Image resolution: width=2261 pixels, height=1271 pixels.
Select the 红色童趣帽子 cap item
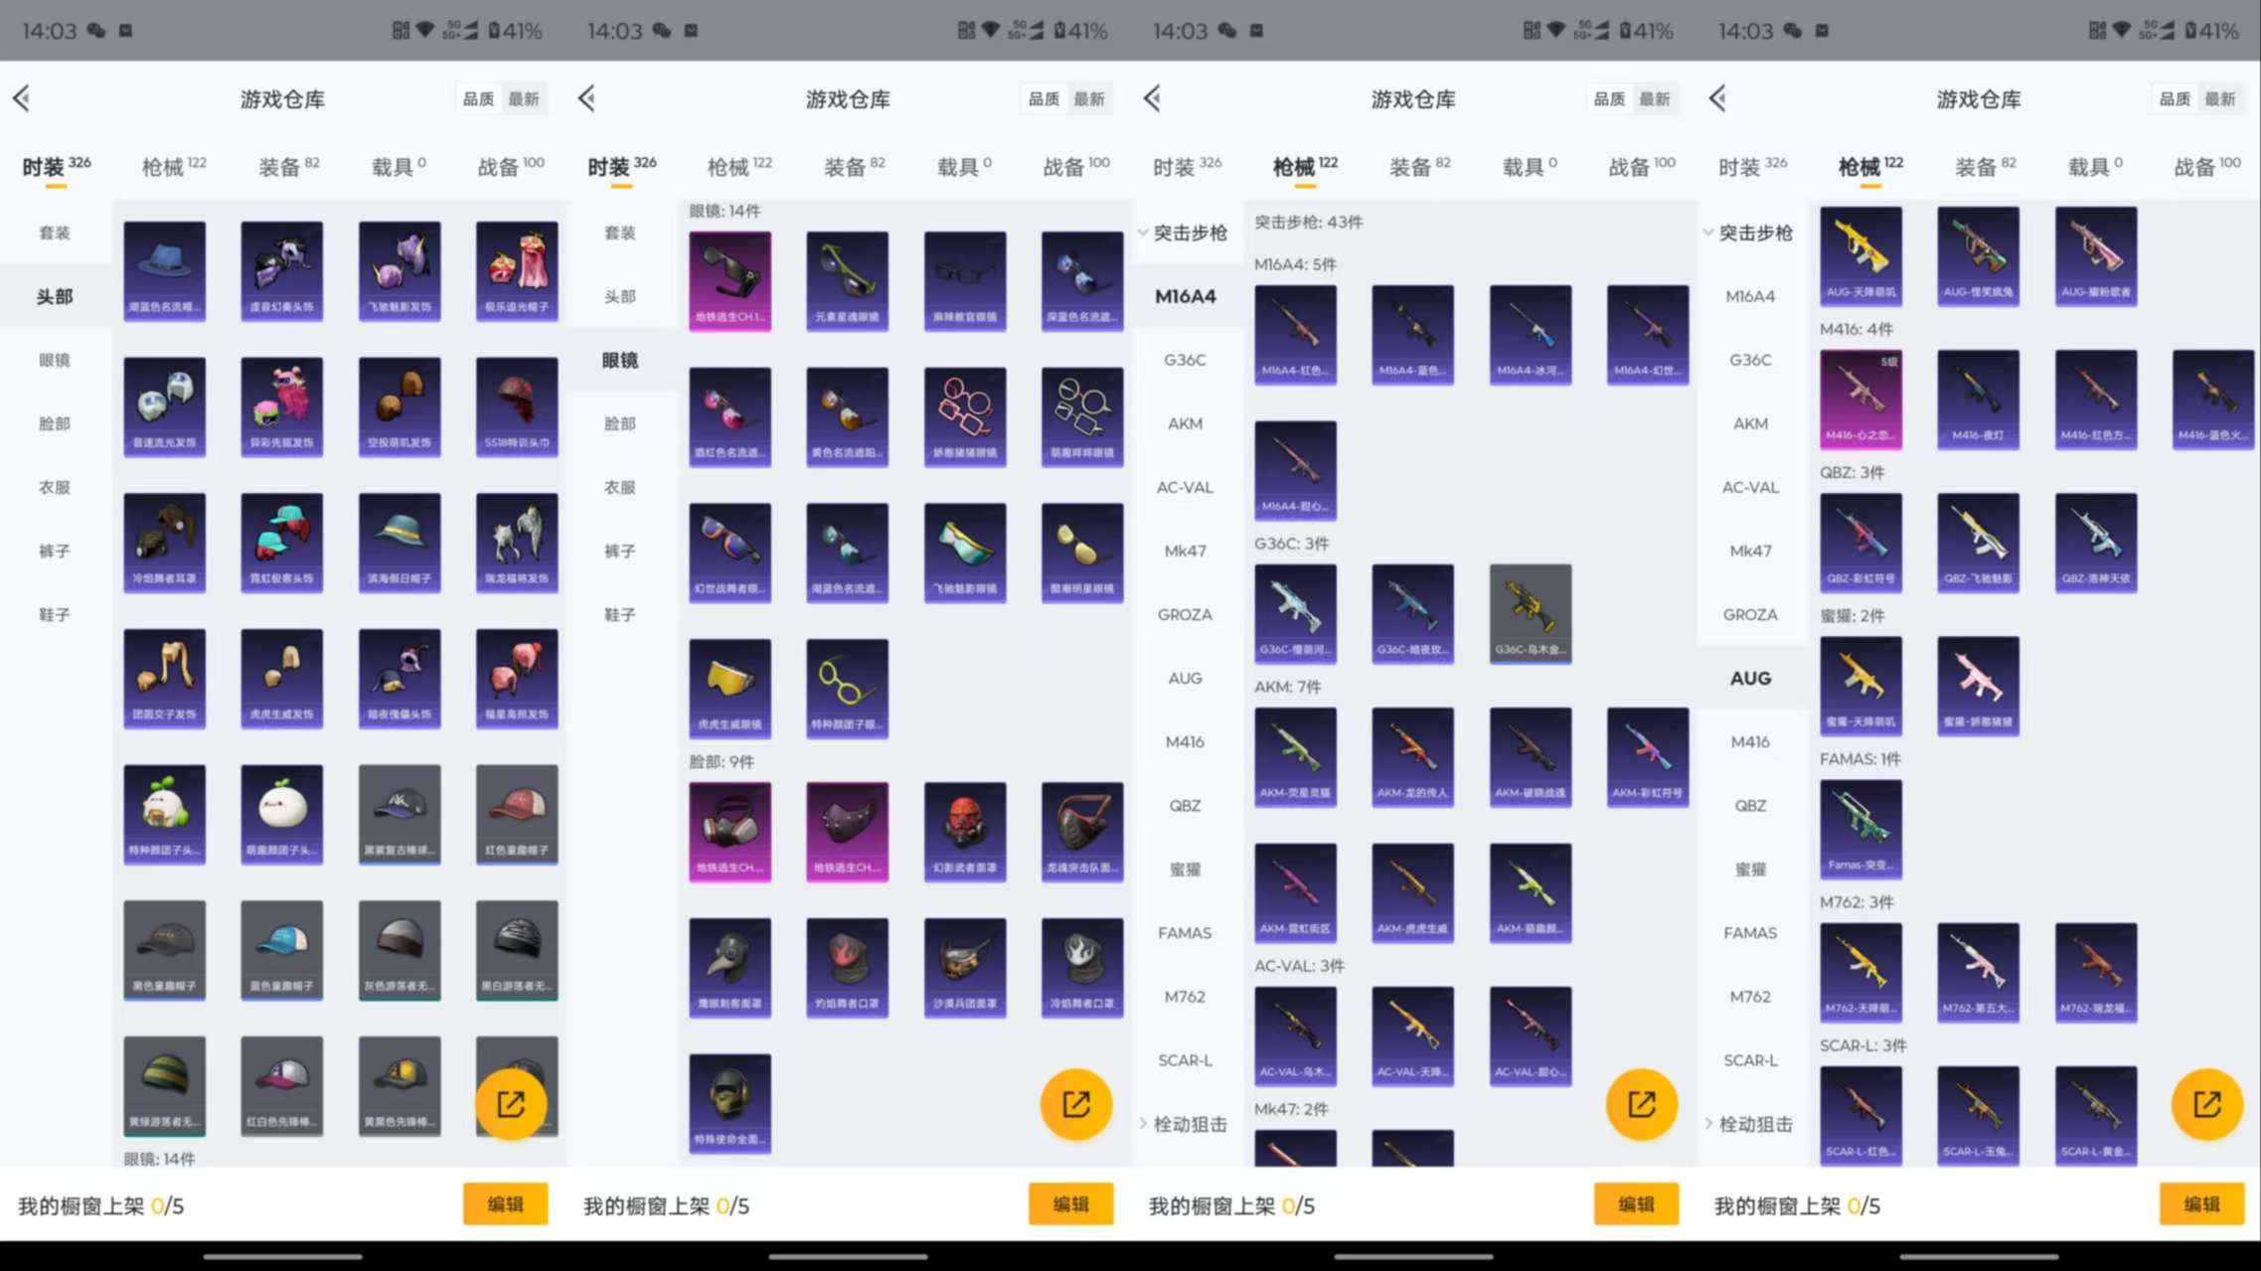pos(517,814)
